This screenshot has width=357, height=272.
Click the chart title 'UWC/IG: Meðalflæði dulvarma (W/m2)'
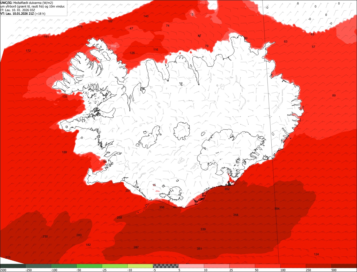[x=27, y=3]
